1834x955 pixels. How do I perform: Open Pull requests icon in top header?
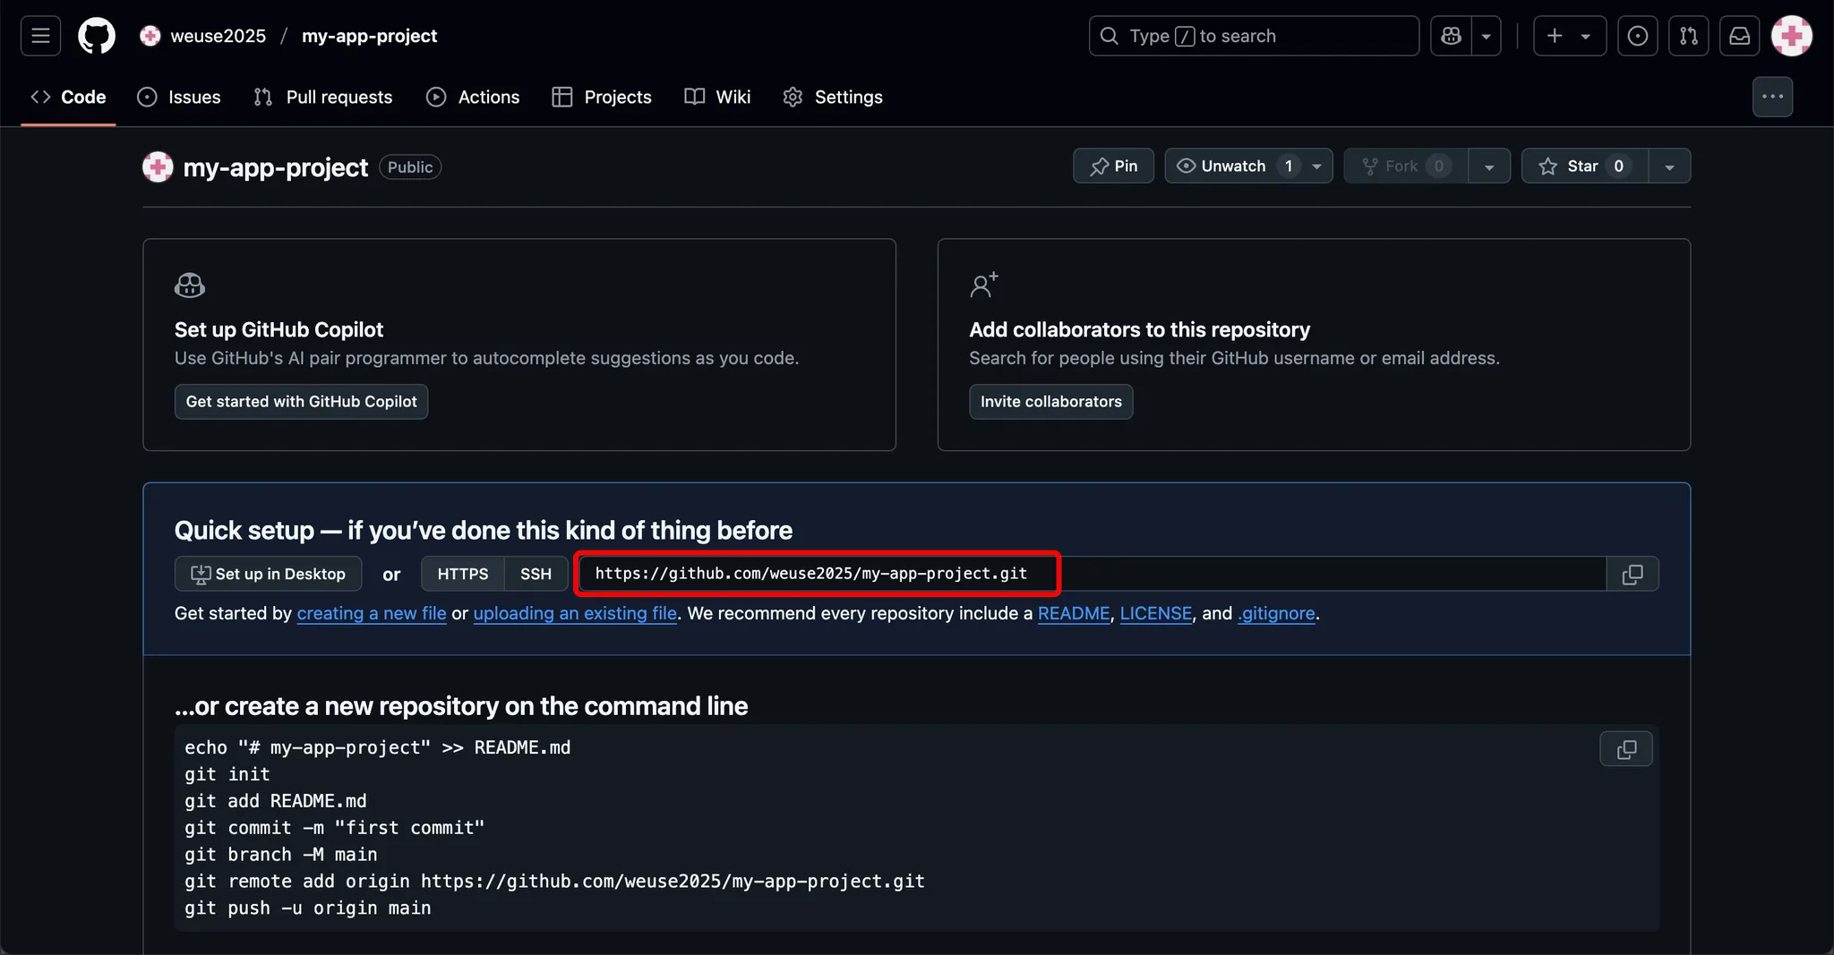(x=1689, y=36)
